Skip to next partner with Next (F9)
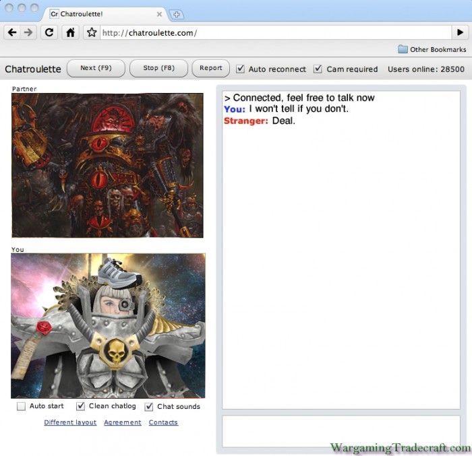 point(96,68)
